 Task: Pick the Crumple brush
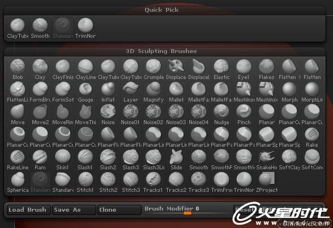click(153, 69)
